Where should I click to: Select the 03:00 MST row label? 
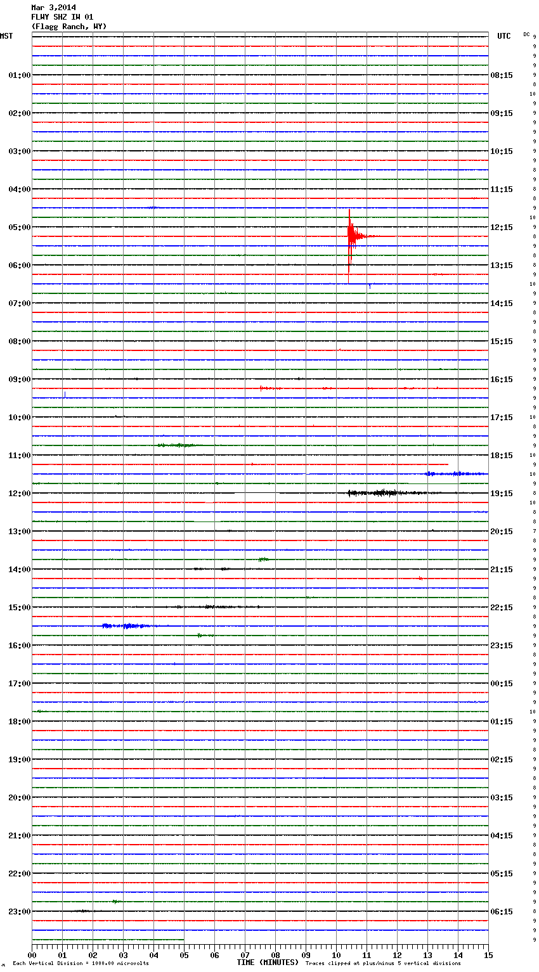point(20,151)
